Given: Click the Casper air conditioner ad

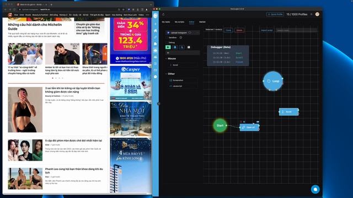Looking at the screenshot, I should click(x=131, y=83).
